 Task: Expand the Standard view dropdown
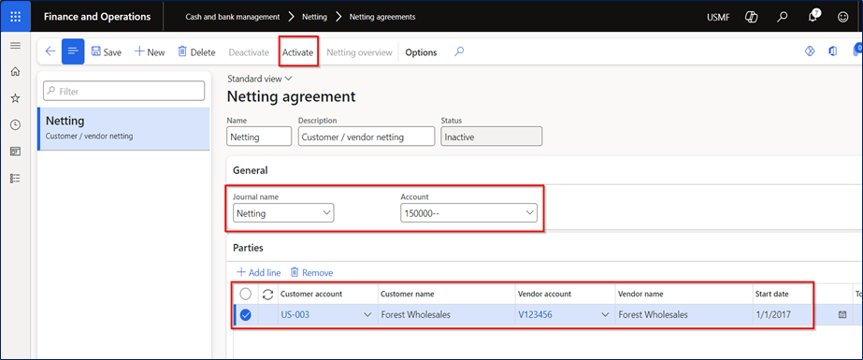260,79
